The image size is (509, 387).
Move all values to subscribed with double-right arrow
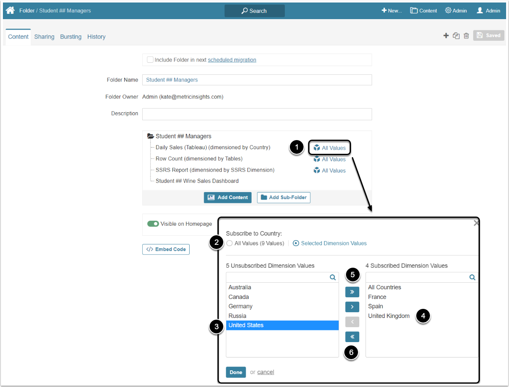tap(352, 292)
